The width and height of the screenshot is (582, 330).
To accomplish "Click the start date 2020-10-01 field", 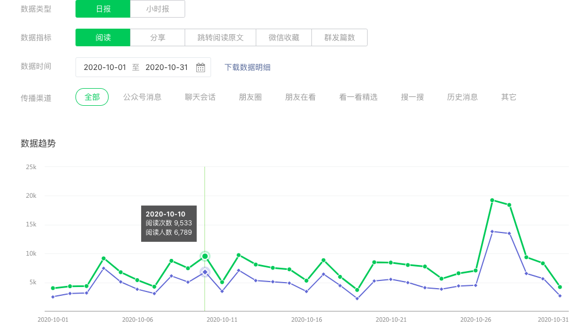I will [105, 67].
